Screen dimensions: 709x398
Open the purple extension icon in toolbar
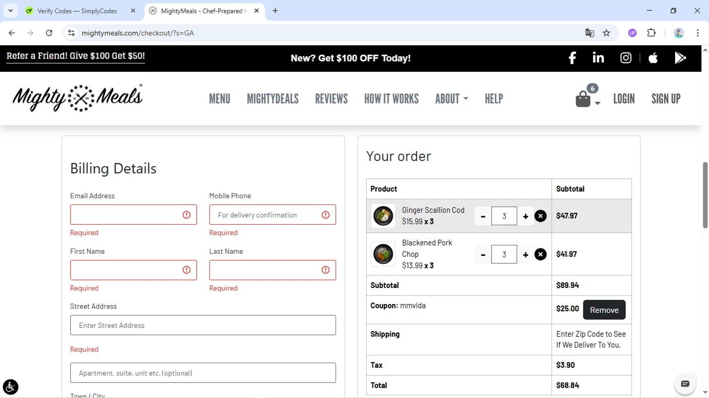pyautogui.click(x=632, y=33)
